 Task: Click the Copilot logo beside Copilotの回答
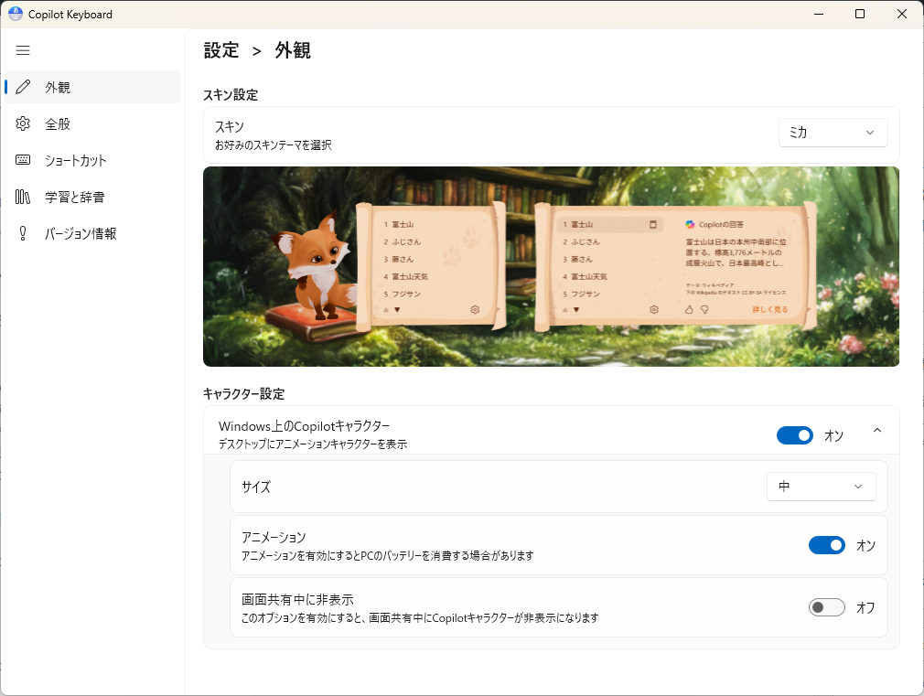tap(690, 224)
